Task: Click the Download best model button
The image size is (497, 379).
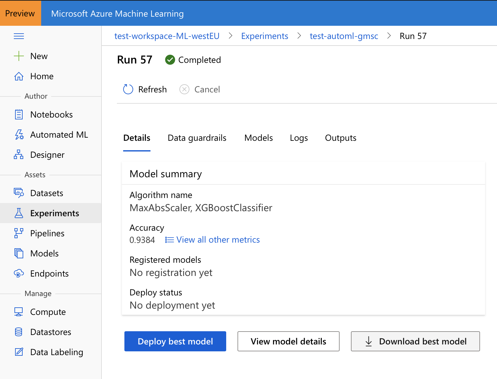Action: 415,341
